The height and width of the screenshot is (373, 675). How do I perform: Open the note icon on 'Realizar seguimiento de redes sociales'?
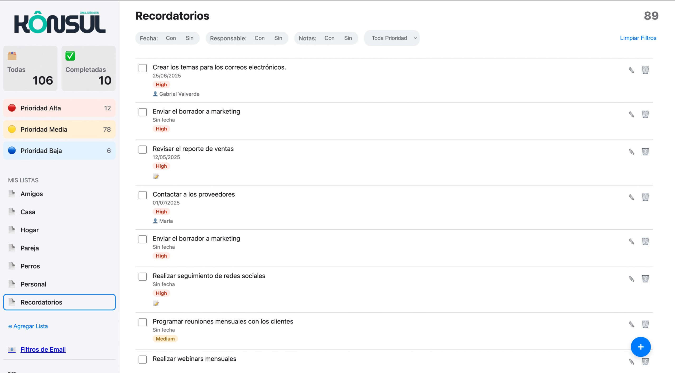(x=156, y=303)
